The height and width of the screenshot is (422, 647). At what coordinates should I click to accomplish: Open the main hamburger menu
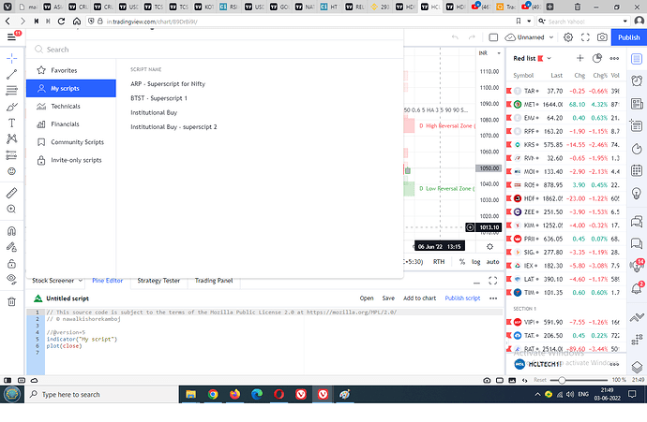coord(11,37)
